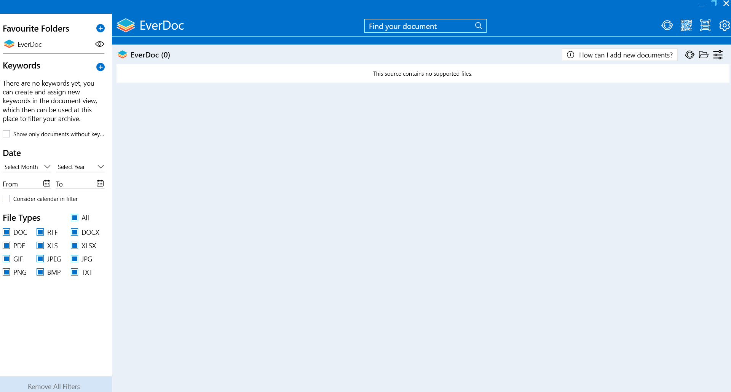This screenshot has height=392, width=731.
Task: Open the To date calendar picker
Action: point(100,183)
